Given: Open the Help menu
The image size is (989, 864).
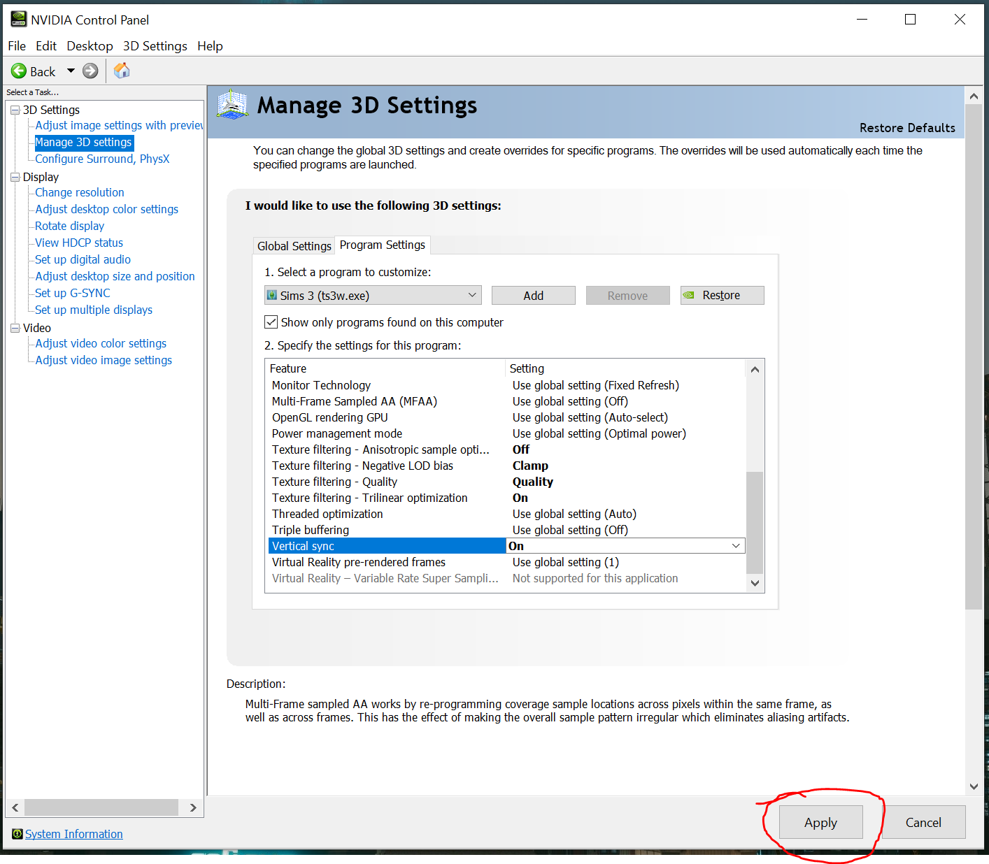Looking at the screenshot, I should (210, 46).
